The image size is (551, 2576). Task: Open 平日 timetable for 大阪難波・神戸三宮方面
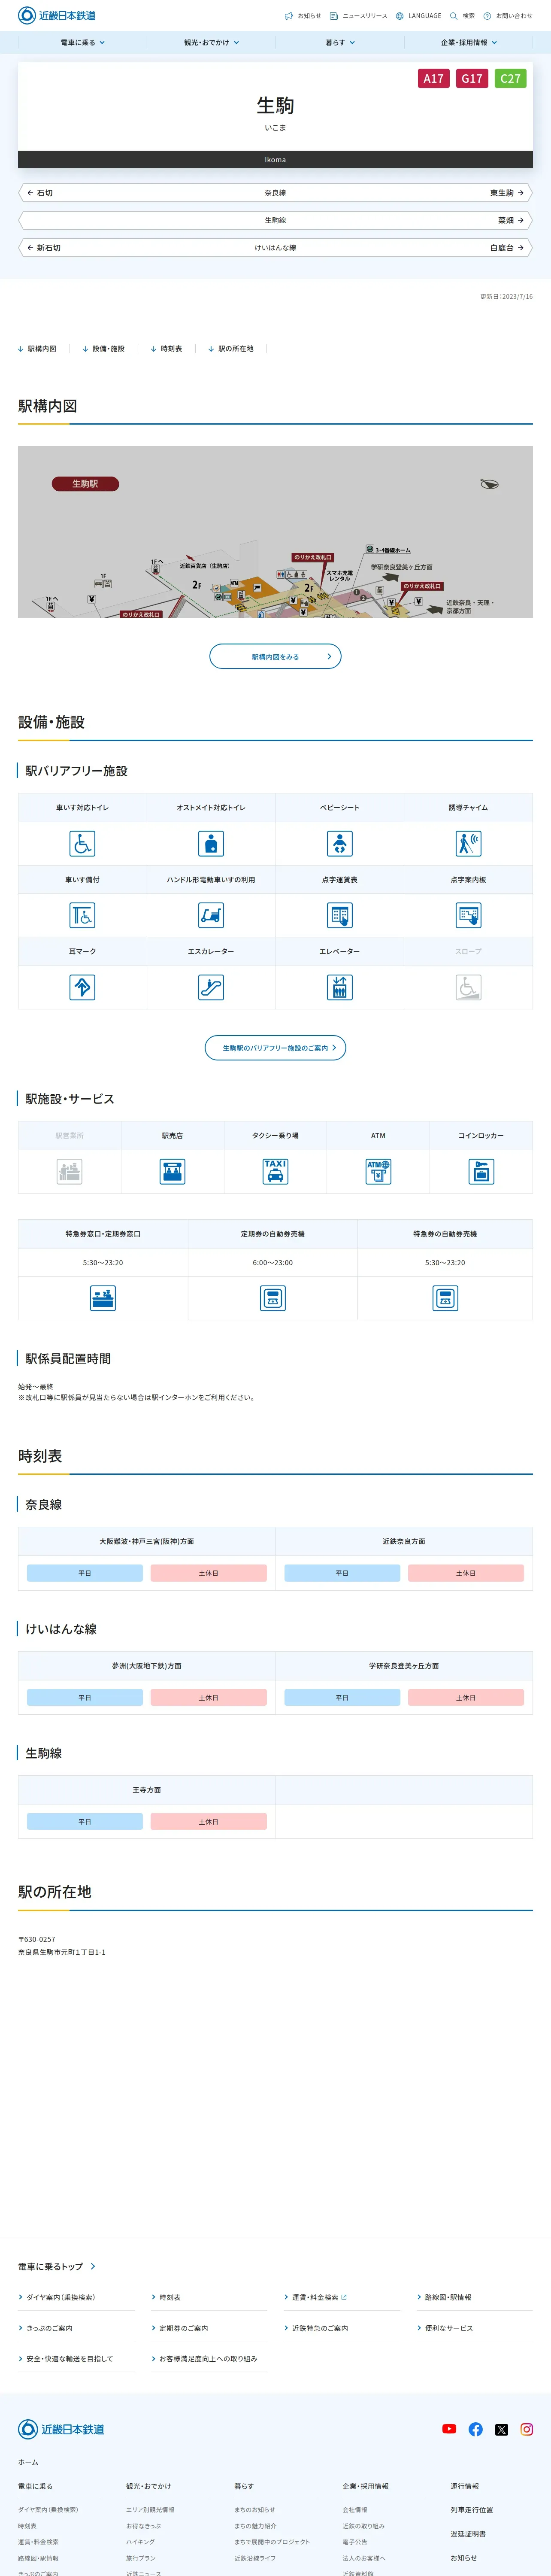pyautogui.click(x=85, y=1573)
